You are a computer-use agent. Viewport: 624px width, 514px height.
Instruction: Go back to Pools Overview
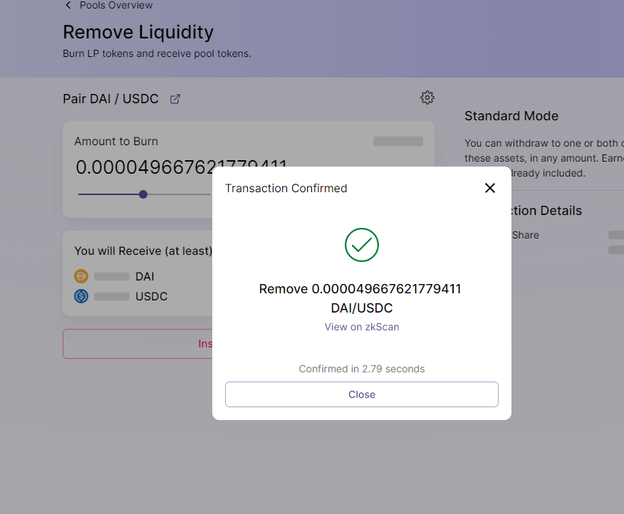click(116, 5)
